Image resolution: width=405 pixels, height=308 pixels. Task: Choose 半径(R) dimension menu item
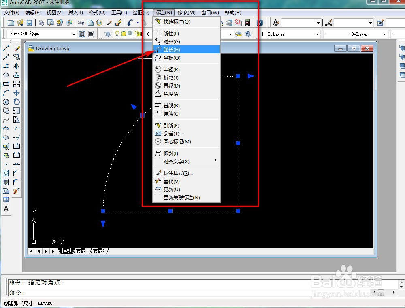click(x=186, y=70)
